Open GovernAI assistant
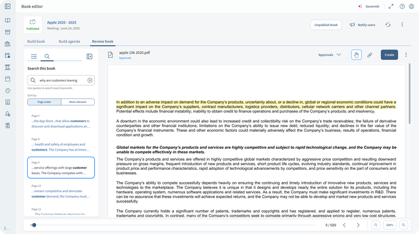Image resolution: width=419 pixels, height=234 pixels. pos(369,7)
